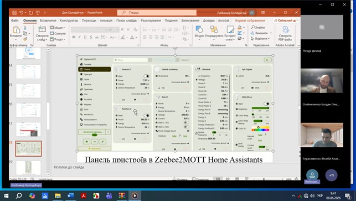Click the Create slide (Створити слайд) icon
Image resolution: width=356 pixels, height=201 pixels.
point(42,29)
